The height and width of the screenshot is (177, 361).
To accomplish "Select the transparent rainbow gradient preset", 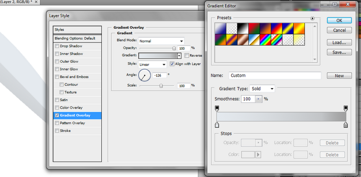I will (277, 40).
